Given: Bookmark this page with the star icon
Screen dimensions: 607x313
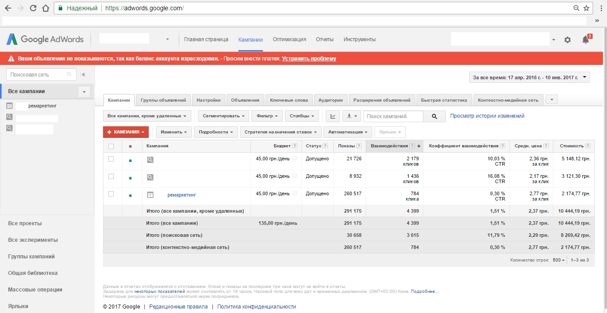Looking at the screenshot, I should point(586,8).
